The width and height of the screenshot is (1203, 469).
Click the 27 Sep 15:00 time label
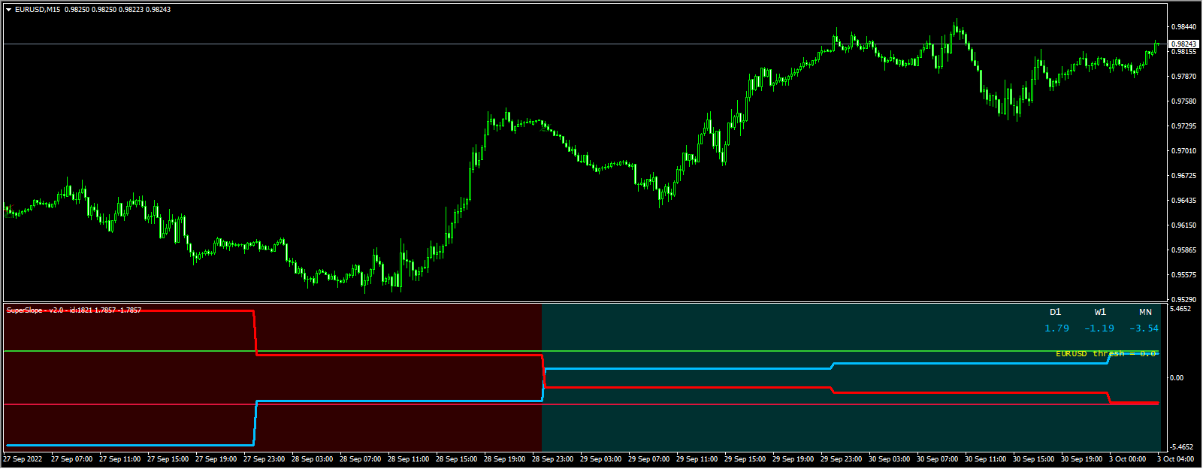pos(168,459)
